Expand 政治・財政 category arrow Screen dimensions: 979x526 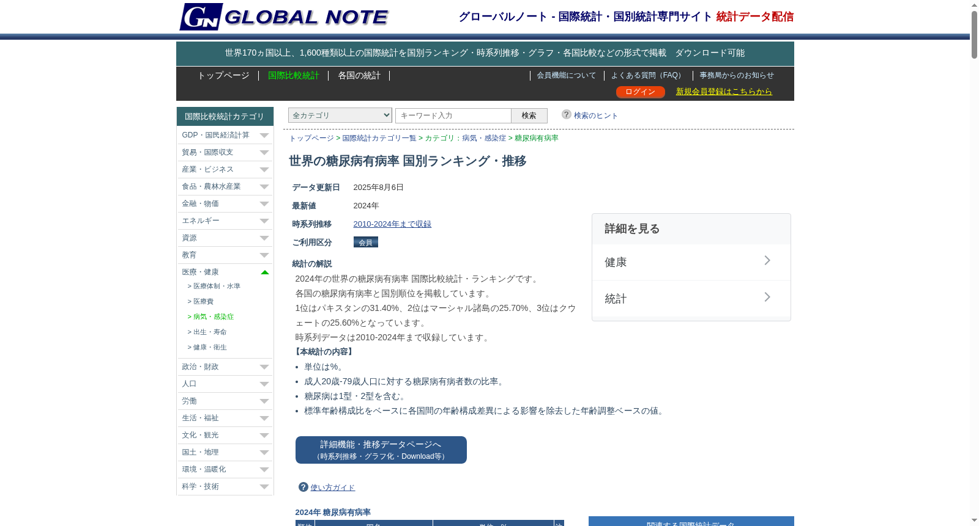point(264,367)
